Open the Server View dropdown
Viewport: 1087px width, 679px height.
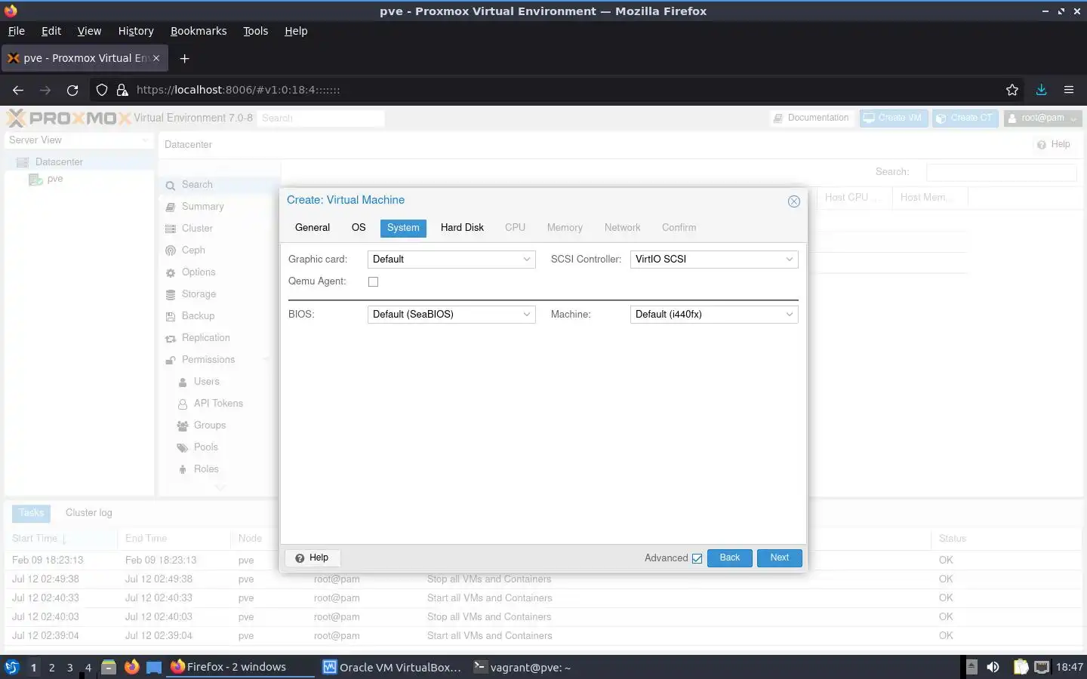79,140
